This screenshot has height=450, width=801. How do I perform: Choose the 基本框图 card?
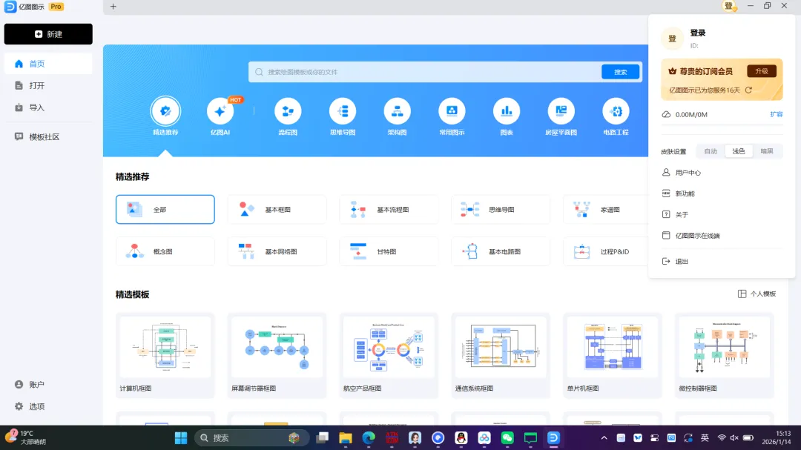coord(277,209)
